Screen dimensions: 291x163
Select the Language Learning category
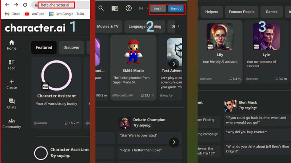point(145,26)
